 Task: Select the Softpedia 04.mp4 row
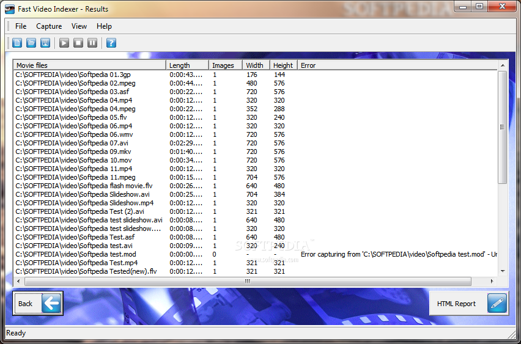[256, 100]
